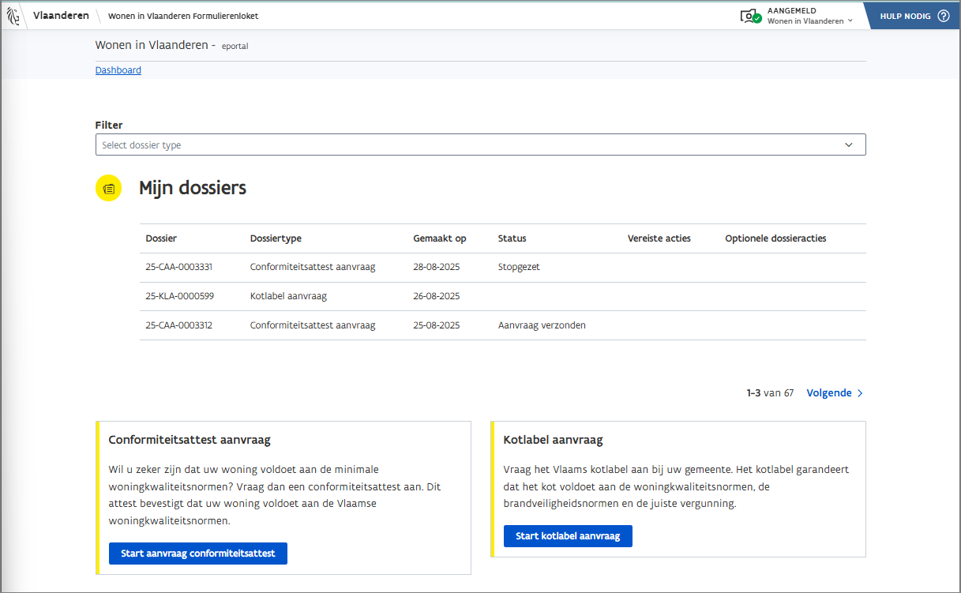Screen dimensions: 961x593
Task: Click the Volgende next-page arrow
Action: [860, 393]
